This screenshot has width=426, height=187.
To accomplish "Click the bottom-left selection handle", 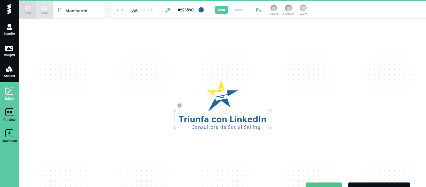I will click(175, 128).
